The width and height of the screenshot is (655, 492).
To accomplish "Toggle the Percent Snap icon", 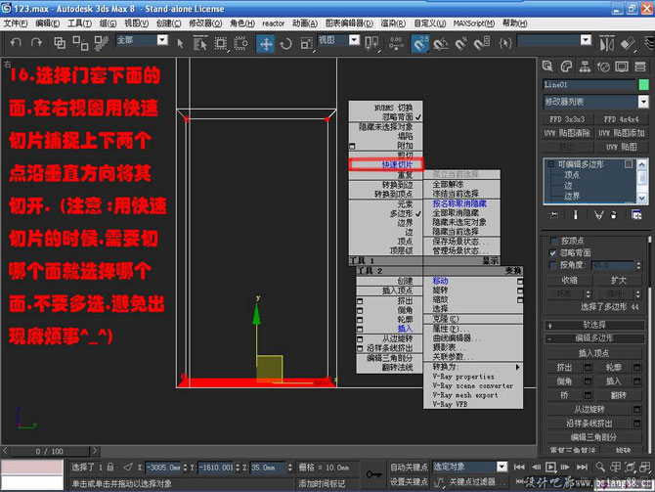I will click(x=460, y=43).
